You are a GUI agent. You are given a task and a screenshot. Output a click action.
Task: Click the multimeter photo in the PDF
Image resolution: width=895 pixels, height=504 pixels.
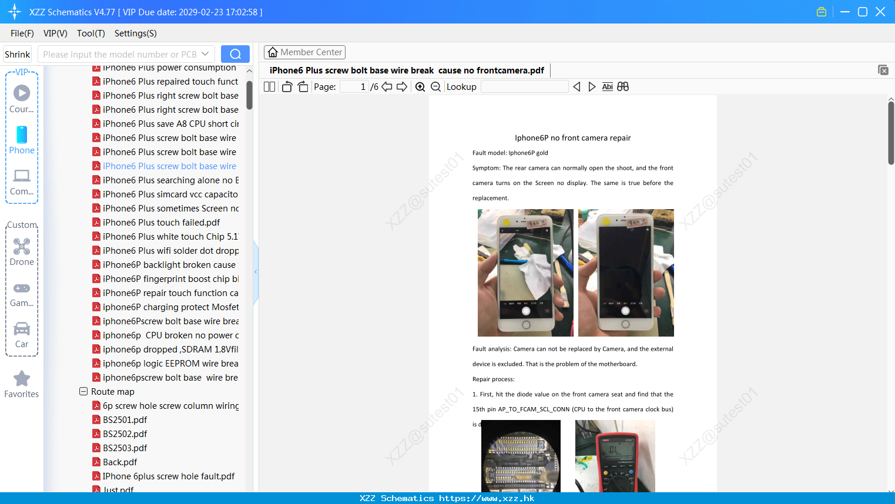615,456
